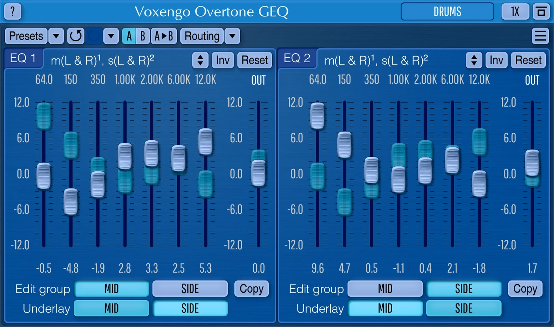Open the Routing window
Screen dimensions: 554x327
tap(202, 36)
